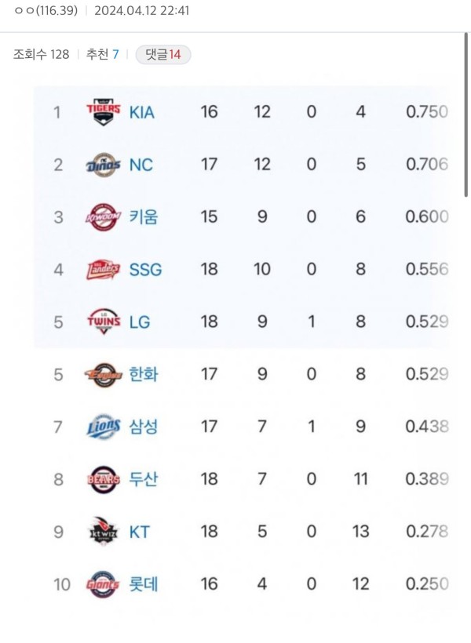Click the Kiwoom Heroes team logo
The image size is (471, 643).
(x=104, y=217)
